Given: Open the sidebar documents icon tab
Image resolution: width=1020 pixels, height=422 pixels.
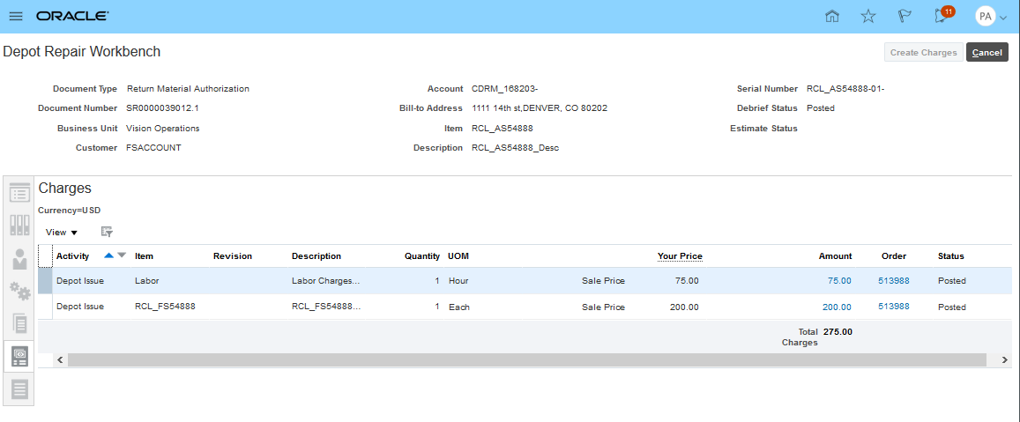Looking at the screenshot, I should click(19, 323).
